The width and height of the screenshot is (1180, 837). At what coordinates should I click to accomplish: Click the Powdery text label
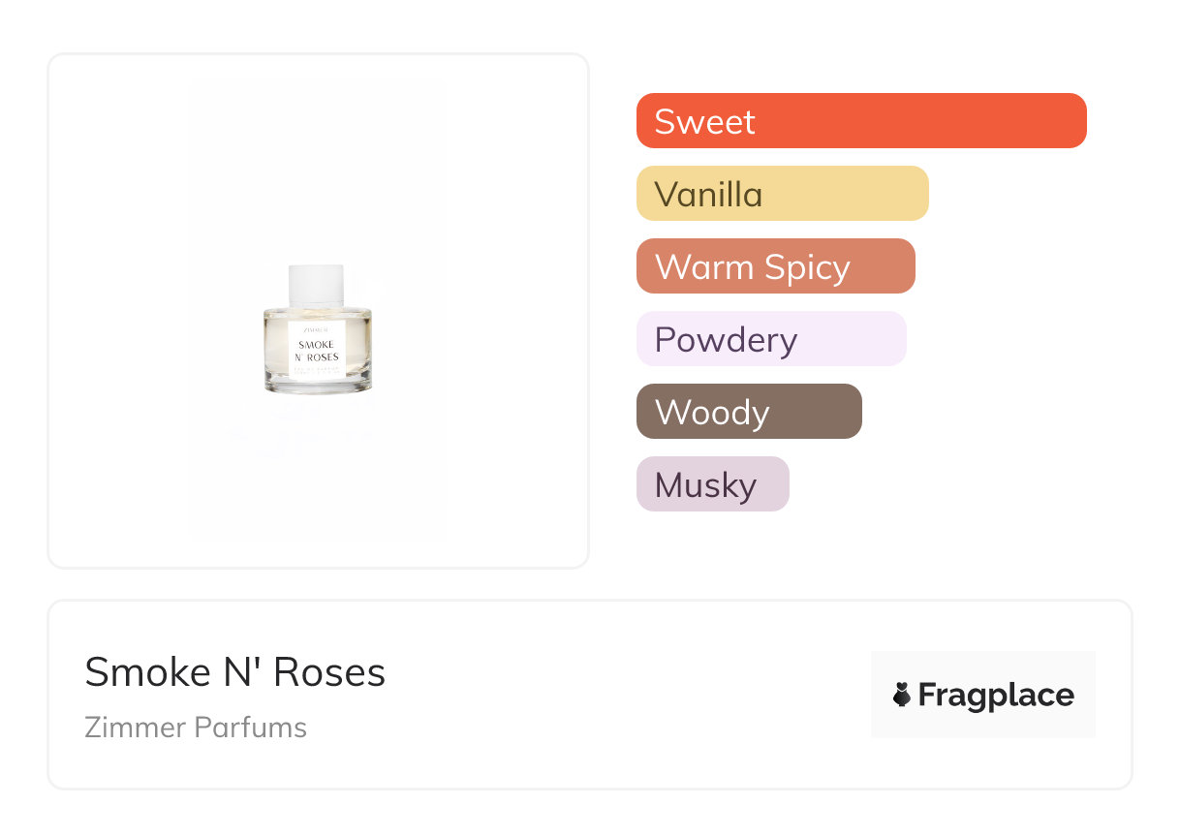(726, 339)
